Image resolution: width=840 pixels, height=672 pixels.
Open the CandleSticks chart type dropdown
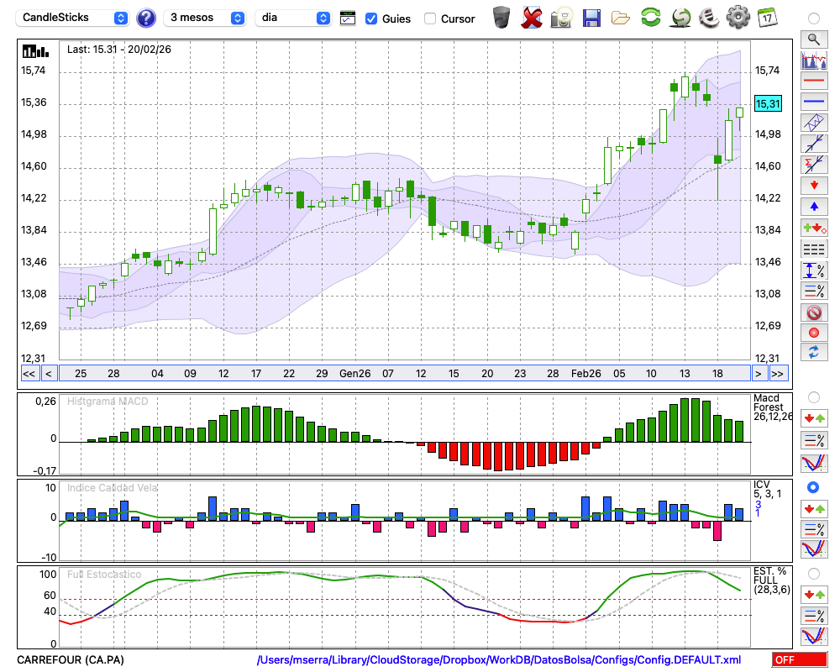pyautogui.click(x=74, y=18)
